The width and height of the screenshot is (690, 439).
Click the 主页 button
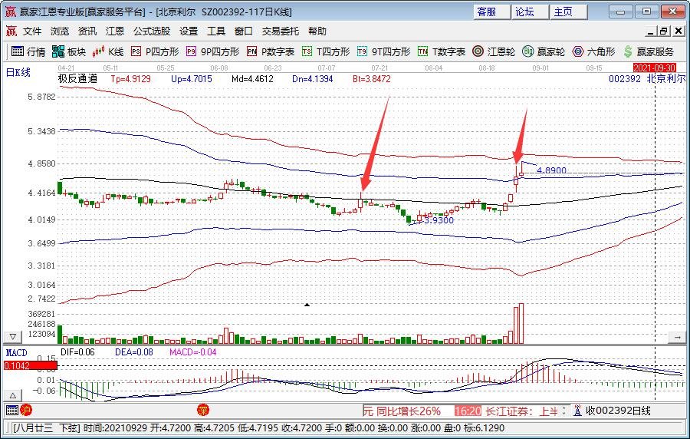coord(569,12)
